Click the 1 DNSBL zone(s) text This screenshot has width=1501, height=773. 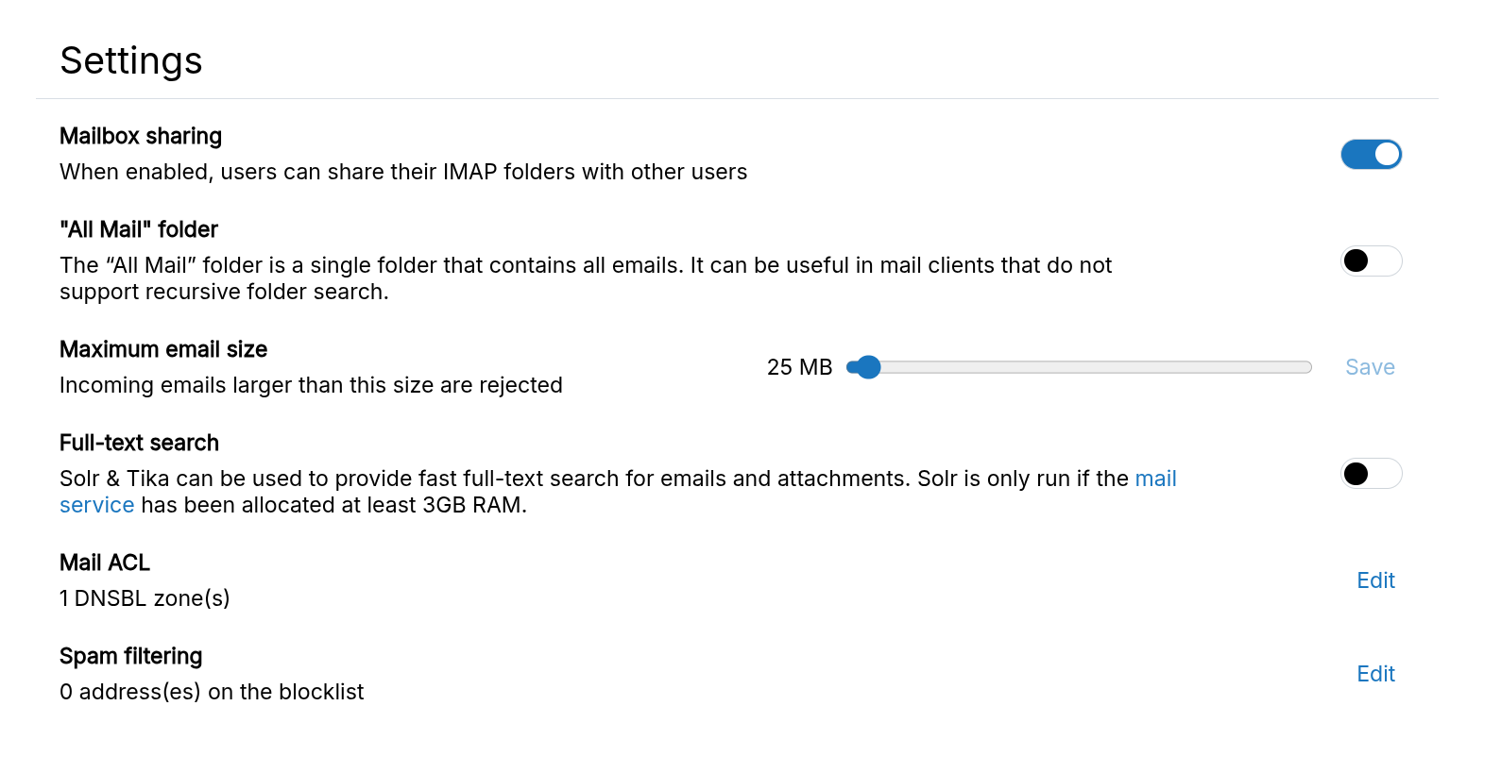point(144,597)
